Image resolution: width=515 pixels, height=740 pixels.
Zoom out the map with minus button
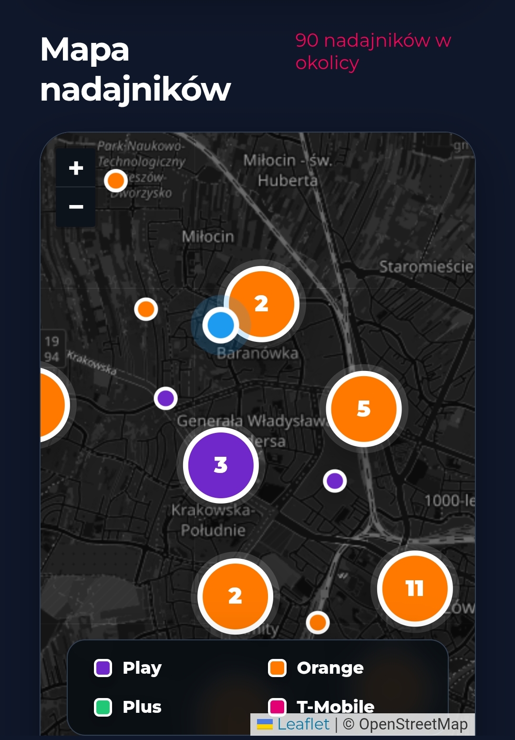click(x=76, y=207)
